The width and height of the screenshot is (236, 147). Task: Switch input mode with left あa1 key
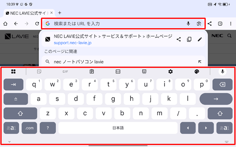pos(11,128)
